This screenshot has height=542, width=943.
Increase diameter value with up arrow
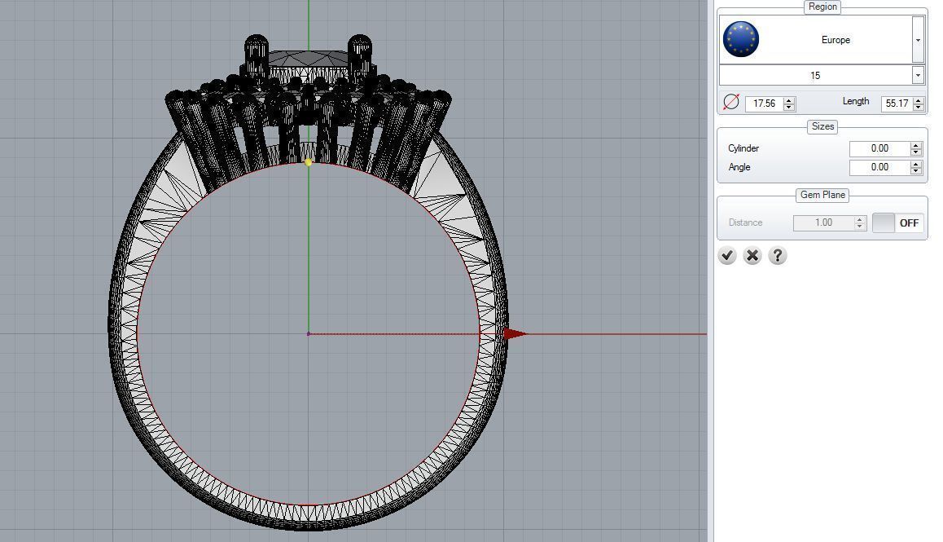point(790,100)
